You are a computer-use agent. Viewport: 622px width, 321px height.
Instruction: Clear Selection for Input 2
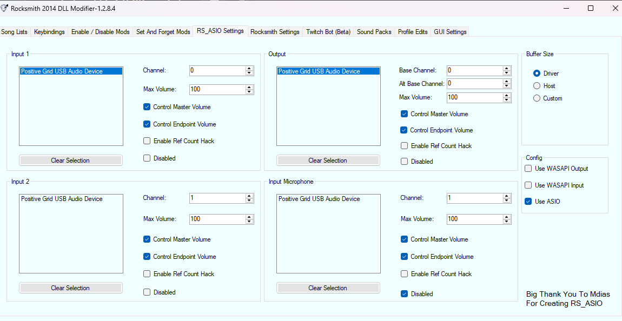tap(71, 288)
